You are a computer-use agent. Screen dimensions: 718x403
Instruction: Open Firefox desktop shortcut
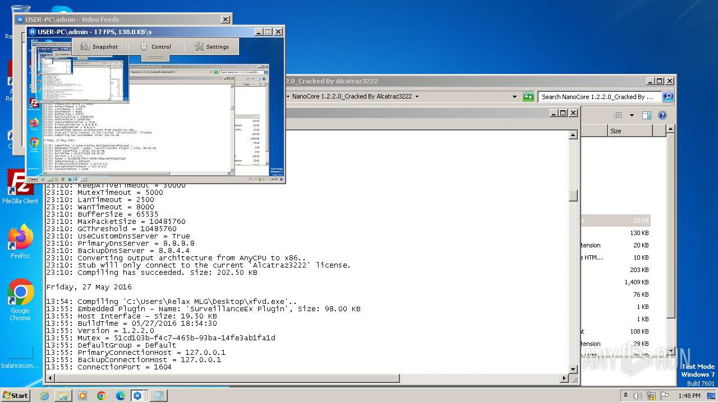(x=20, y=242)
